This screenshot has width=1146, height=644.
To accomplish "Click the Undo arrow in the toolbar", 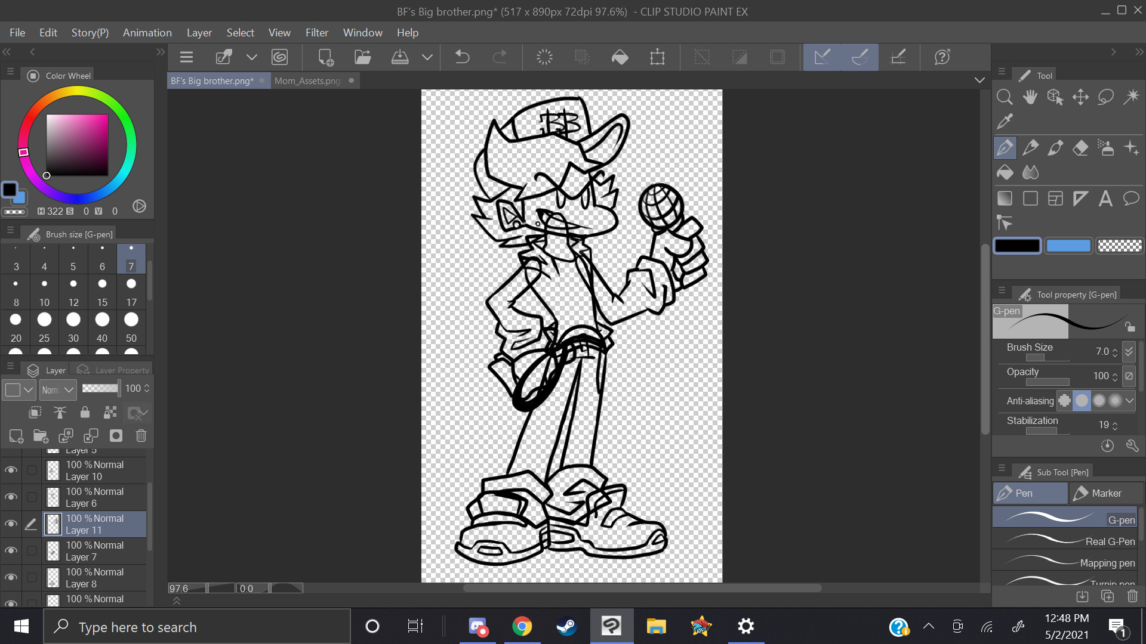I will point(462,57).
